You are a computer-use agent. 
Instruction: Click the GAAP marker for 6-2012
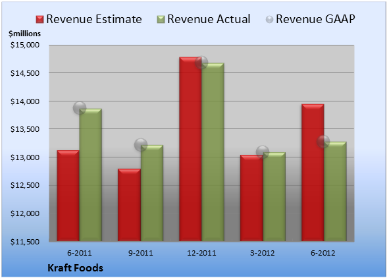point(323,142)
